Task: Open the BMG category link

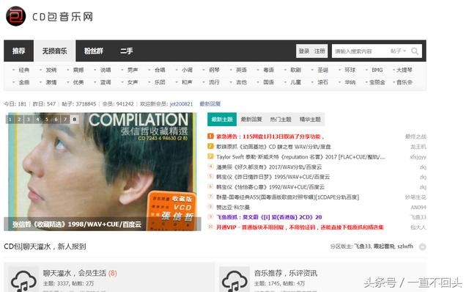Action: coord(377,70)
